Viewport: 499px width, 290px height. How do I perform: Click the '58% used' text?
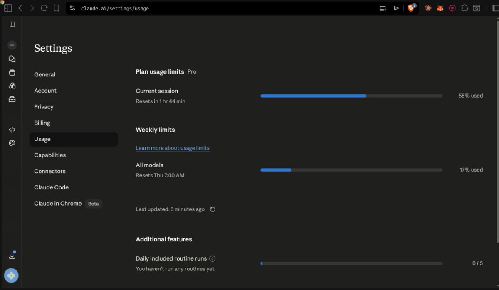(471, 96)
